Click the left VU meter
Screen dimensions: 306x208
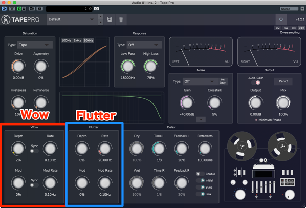[x=201, y=52]
